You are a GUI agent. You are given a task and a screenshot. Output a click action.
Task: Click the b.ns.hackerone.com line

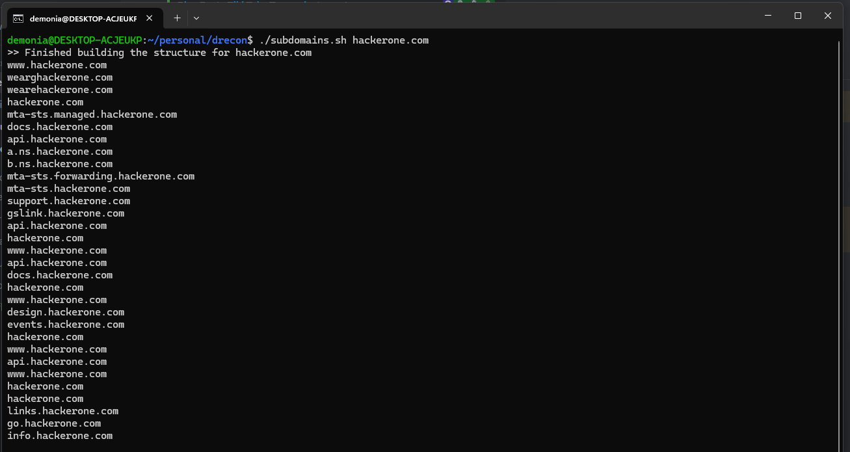coord(60,164)
